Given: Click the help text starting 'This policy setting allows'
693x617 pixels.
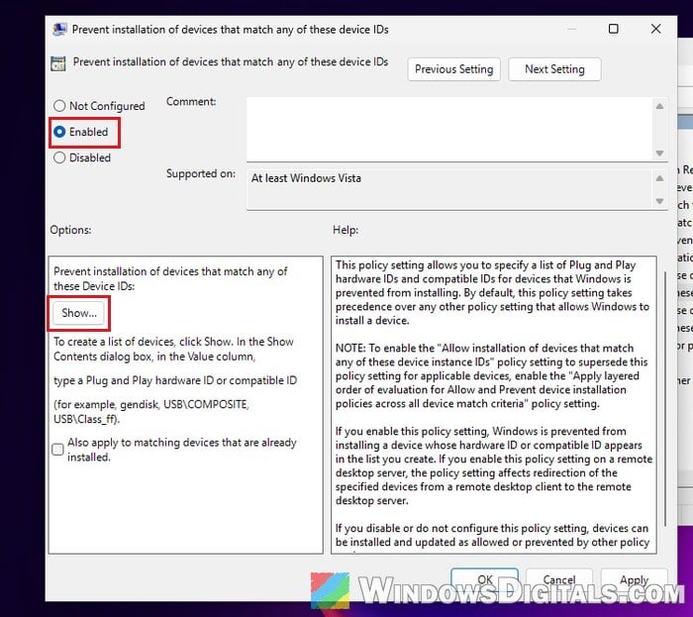Looking at the screenshot, I should tap(492, 292).
